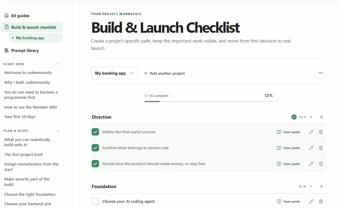
Task: Collapse the Foundation section chevron
Action: [311, 186]
